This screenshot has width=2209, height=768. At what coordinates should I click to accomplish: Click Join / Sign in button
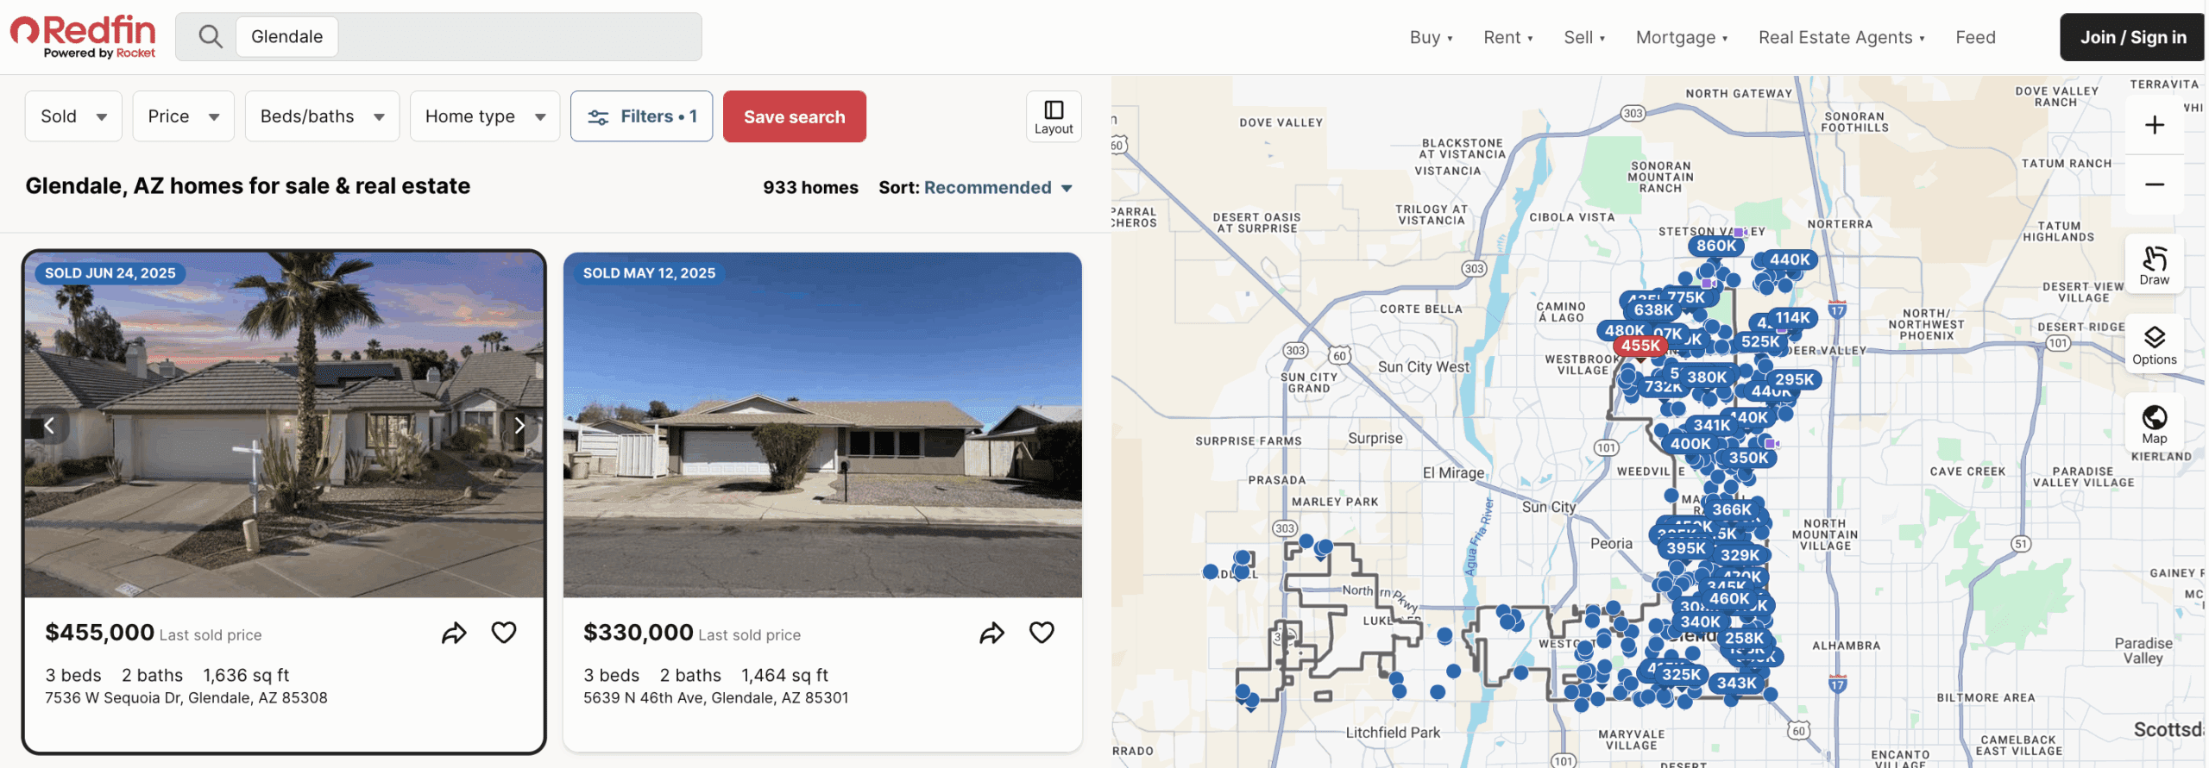pos(2132,37)
